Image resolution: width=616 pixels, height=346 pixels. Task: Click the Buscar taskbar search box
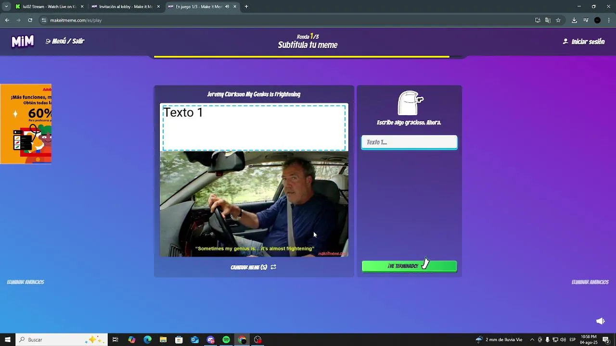(62, 340)
